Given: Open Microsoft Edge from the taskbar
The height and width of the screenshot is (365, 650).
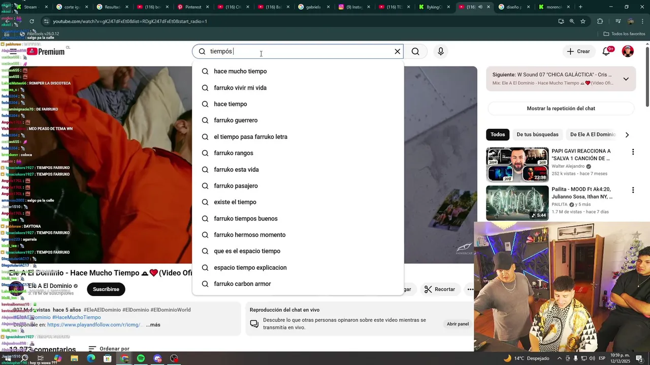Looking at the screenshot, I should pos(91,358).
